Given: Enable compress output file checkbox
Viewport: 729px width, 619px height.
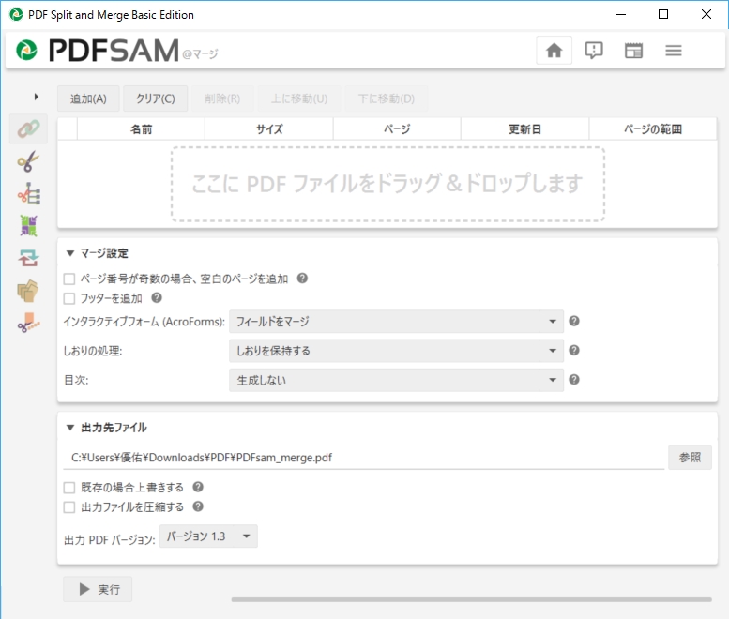Looking at the screenshot, I should pos(69,507).
